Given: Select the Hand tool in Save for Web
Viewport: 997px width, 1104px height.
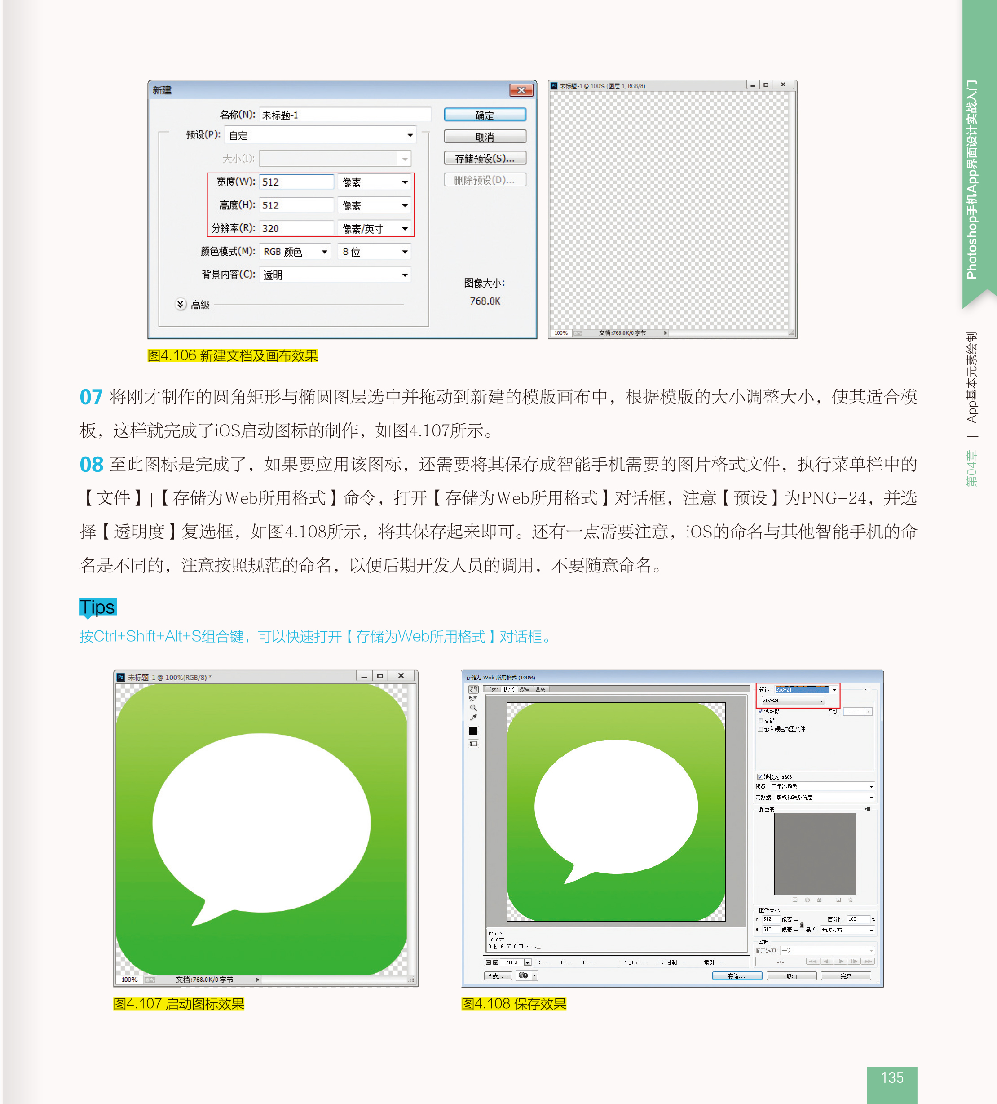Looking at the screenshot, I should coord(473,689).
